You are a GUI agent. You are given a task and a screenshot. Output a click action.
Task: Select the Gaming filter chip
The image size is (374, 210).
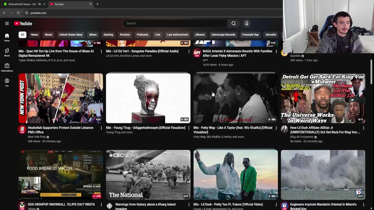pos(108,35)
